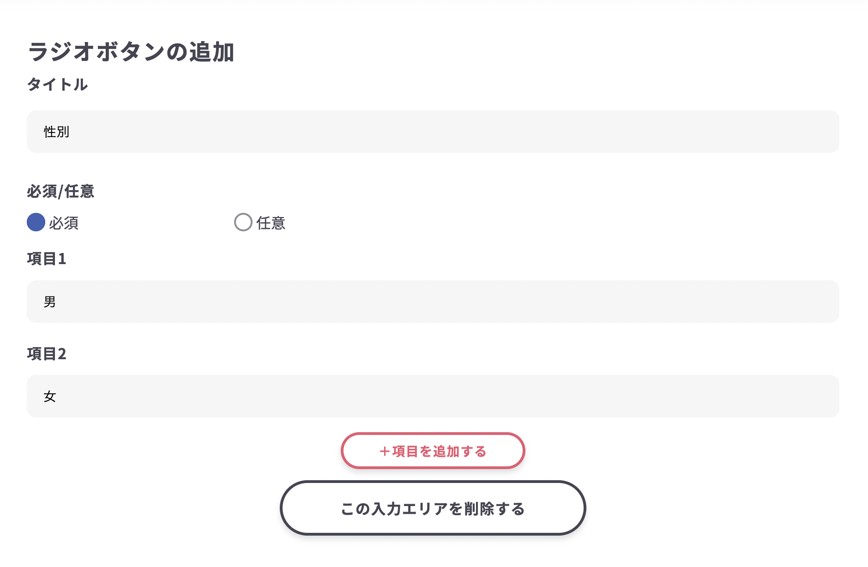Click the 必須 option label text
This screenshot has width=868, height=567.
[x=64, y=223]
